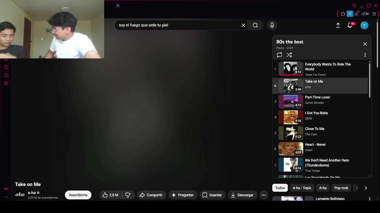
Task: Play Heart - Never thumbnail
Action: click(x=291, y=149)
